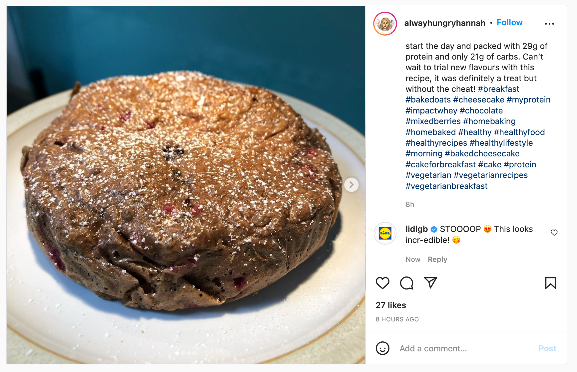Image resolution: width=577 pixels, height=372 pixels.
Task: Post the comment
Action: tap(547, 348)
